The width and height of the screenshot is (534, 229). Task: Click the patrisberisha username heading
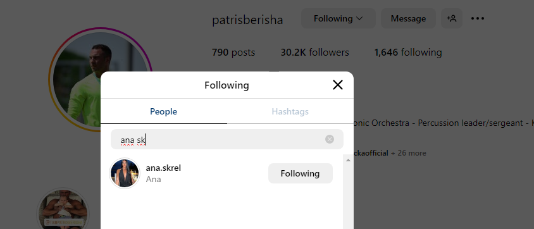(247, 20)
